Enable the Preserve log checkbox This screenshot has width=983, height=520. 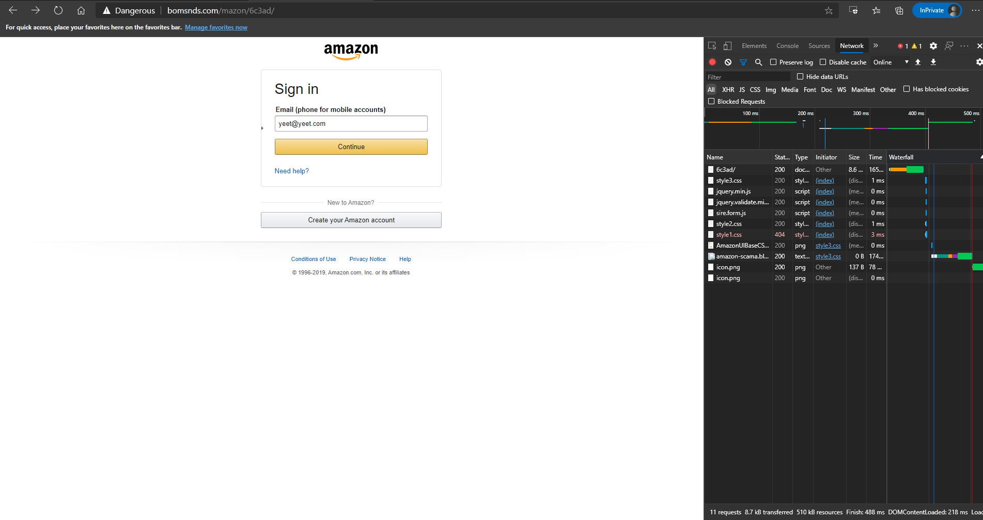773,62
